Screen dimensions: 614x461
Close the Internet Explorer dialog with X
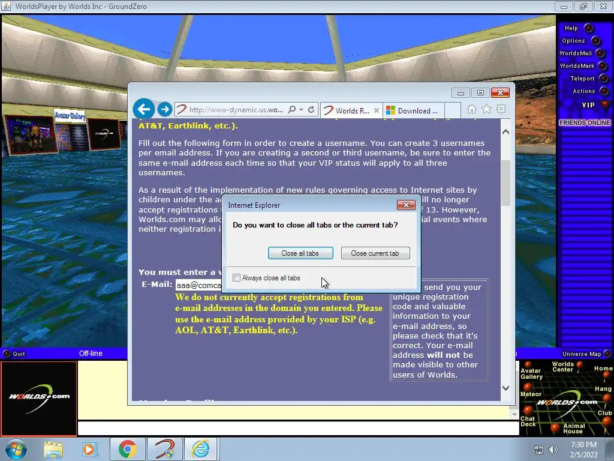406,205
